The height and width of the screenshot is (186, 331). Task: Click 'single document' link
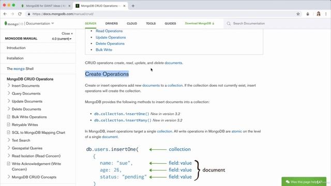(x=110, y=137)
